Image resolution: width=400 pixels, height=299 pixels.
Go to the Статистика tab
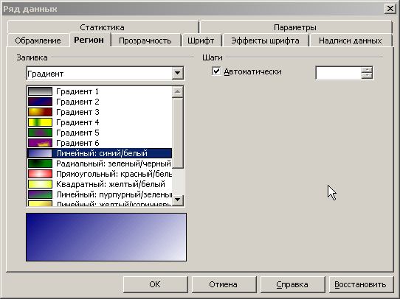[103, 27]
